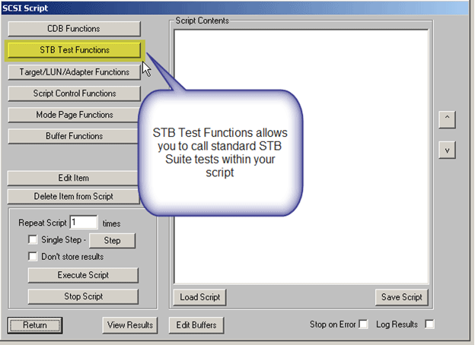Open Target/LUN/Adapter Functions
This screenshot has width=475, height=345.
click(x=75, y=72)
